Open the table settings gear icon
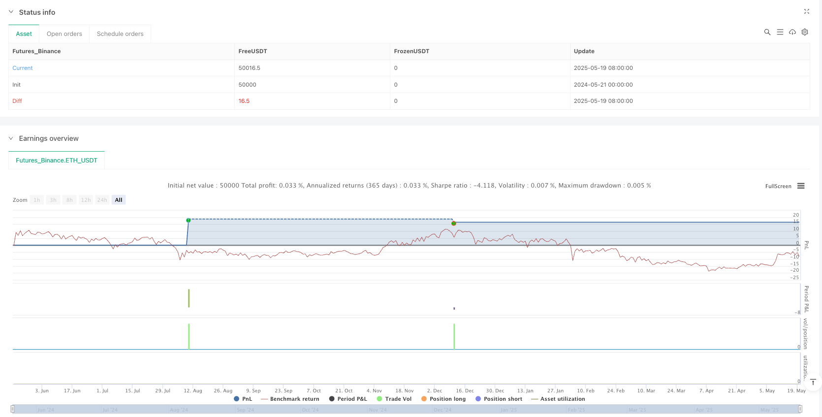 click(x=805, y=32)
